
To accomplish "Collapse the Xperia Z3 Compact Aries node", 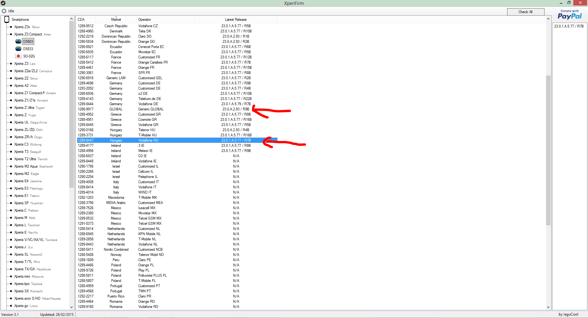I will pyautogui.click(x=11, y=34).
